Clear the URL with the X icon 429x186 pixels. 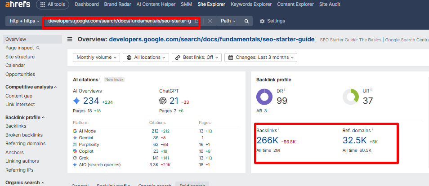(x=210, y=21)
